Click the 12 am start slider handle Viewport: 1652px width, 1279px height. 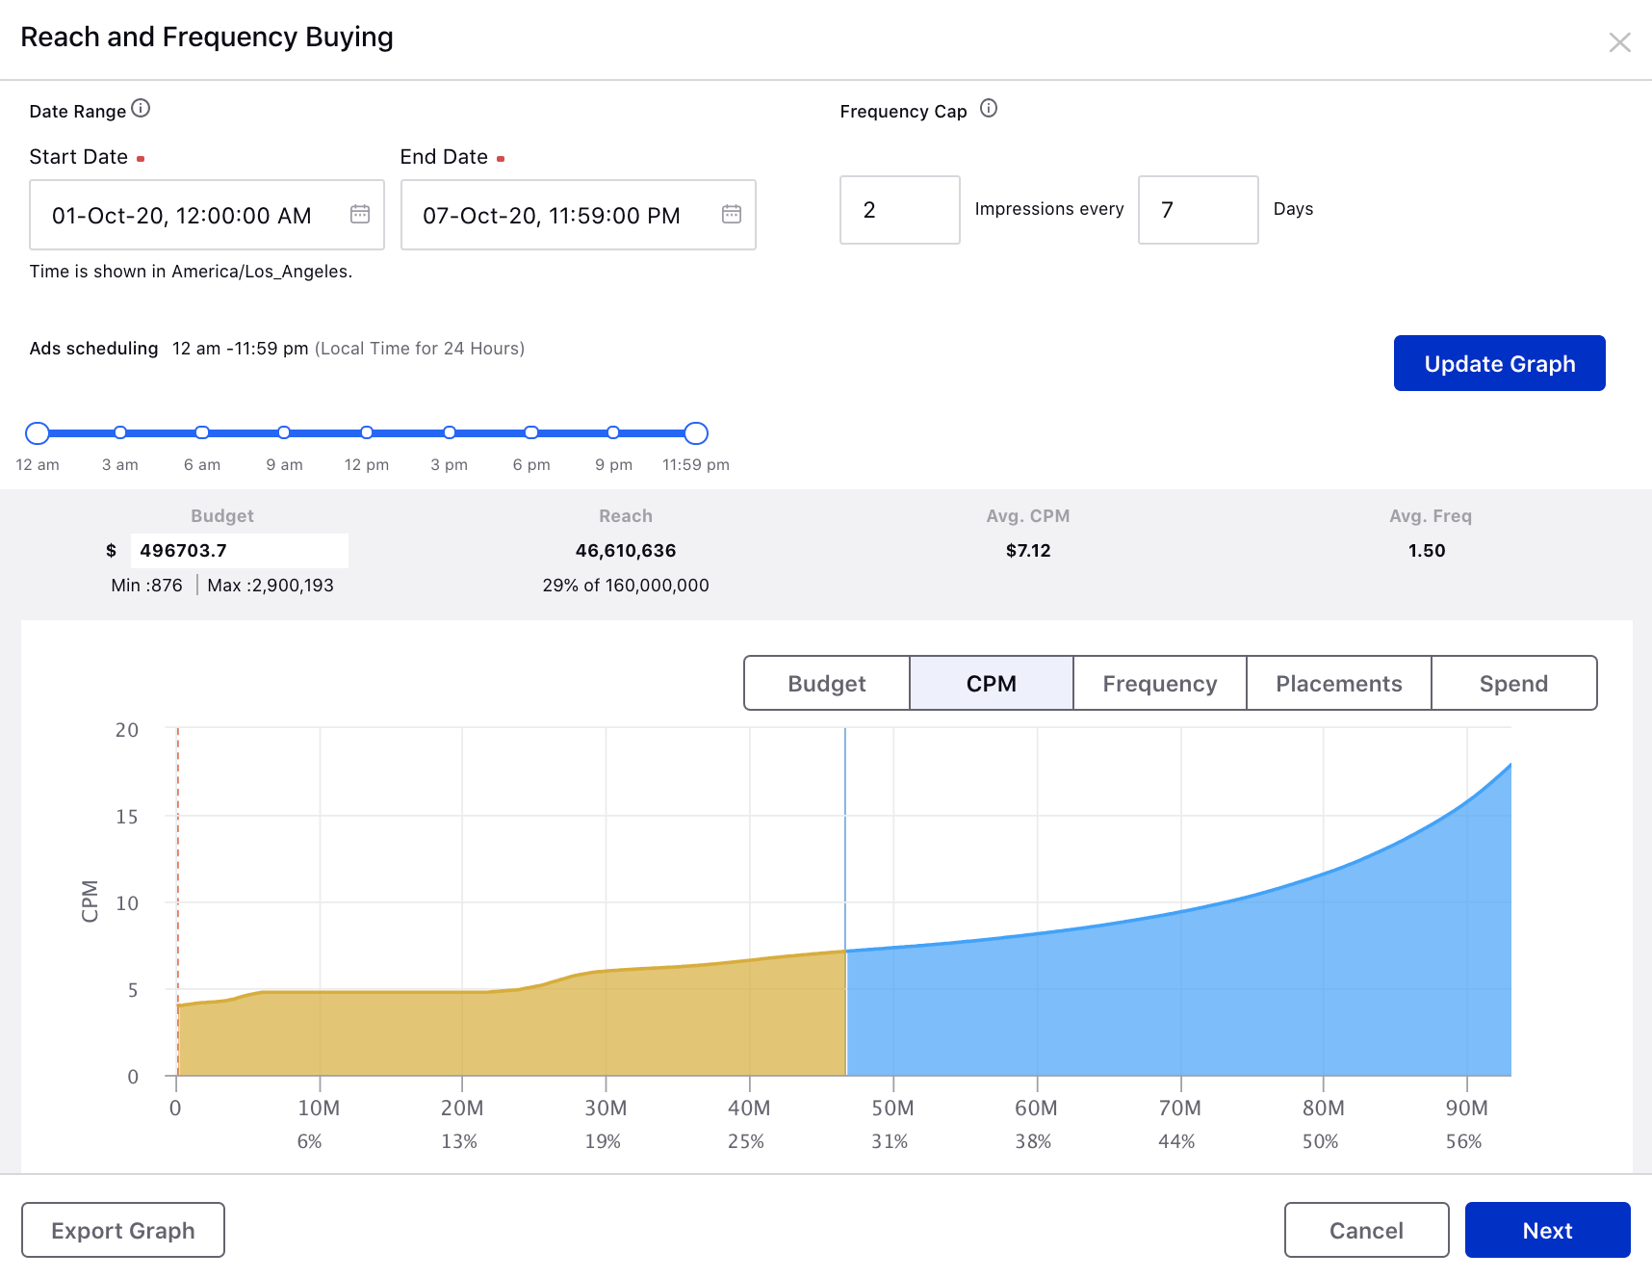(38, 433)
